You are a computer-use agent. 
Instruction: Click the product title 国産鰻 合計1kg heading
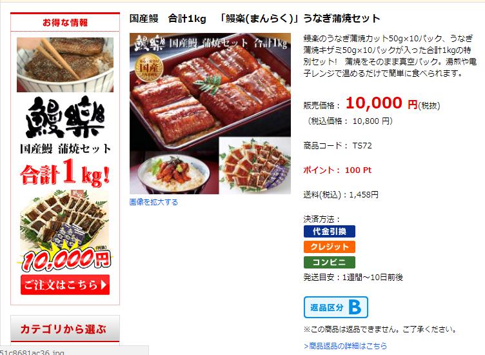pos(255,19)
